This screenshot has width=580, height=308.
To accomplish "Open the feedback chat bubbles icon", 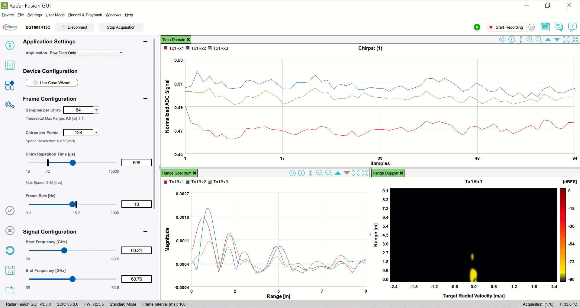I will [559, 27].
